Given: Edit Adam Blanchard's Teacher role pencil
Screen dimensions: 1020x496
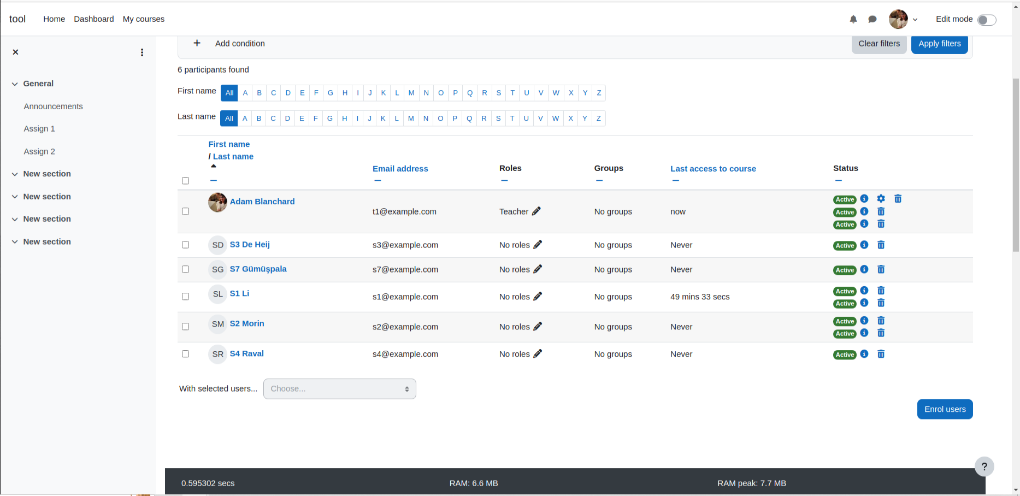Looking at the screenshot, I should [536, 211].
